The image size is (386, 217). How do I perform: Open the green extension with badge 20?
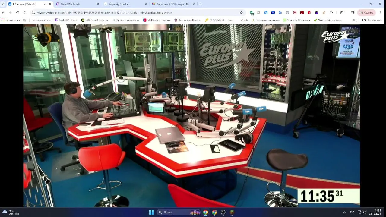click(252, 13)
